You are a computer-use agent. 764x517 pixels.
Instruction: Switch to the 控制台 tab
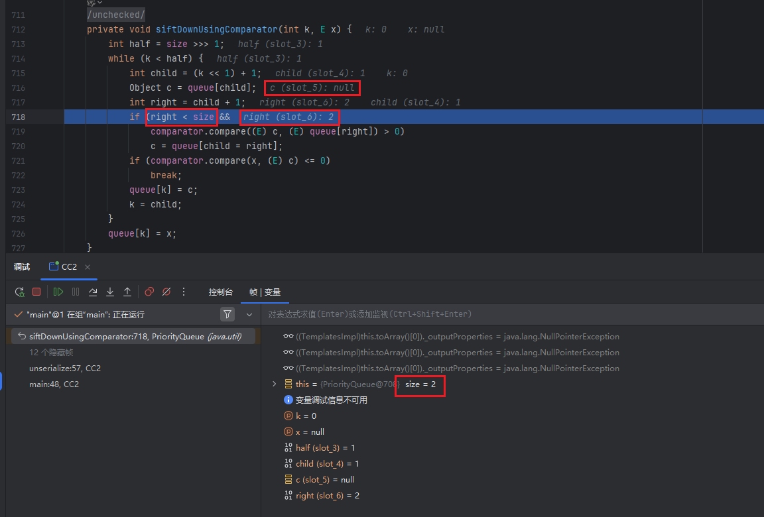[220, 292]
